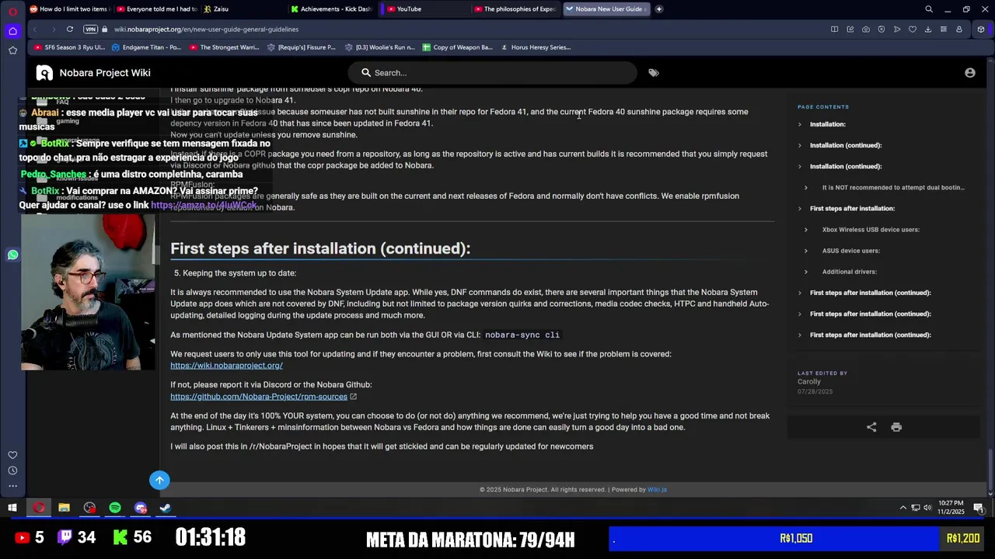Screen dimensions: 995x559
Task: Jump to top with blue arrow button
Action: click(159, 480)
